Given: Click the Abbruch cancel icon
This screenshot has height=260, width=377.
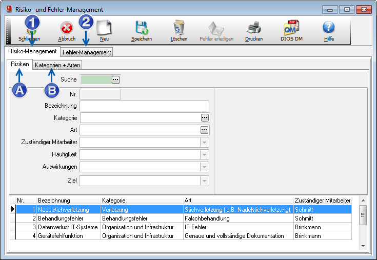Looking at the screenshot, I should click(67, 28).
